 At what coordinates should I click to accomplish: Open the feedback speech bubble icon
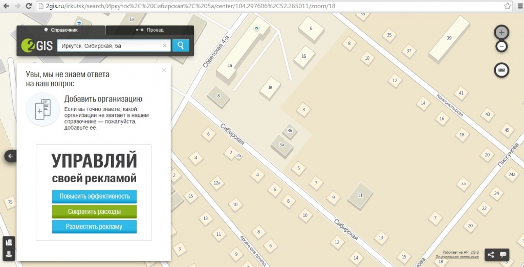[503, 255]
